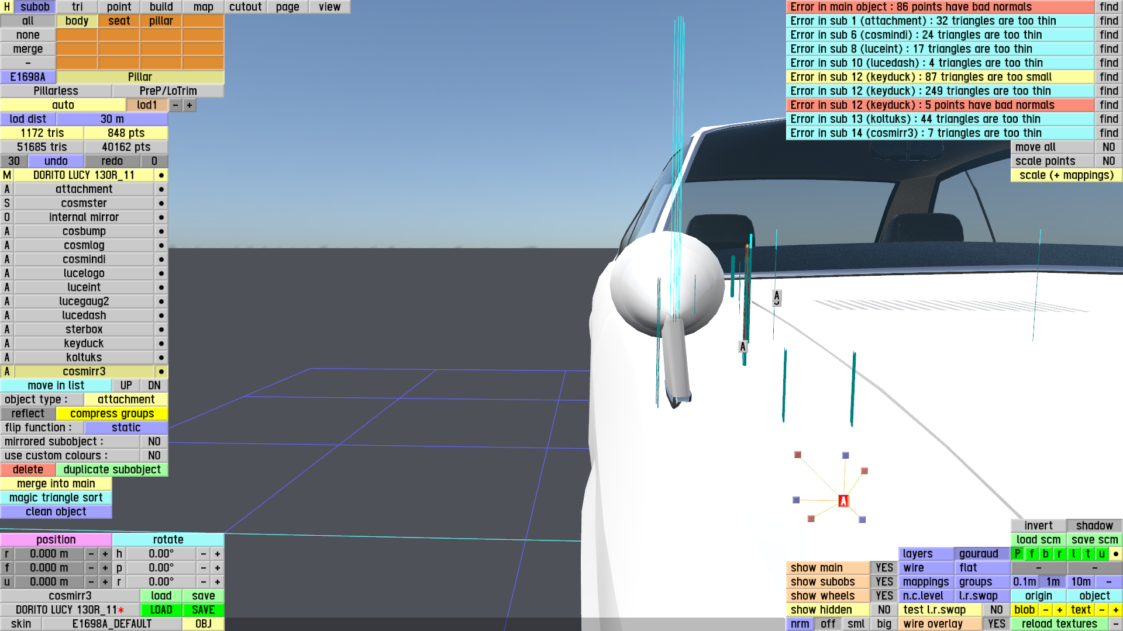Image resolution: width=1123 pixels, height=631 pixels.
Task: Open the cutout tab
Action: tap(245, 7)
